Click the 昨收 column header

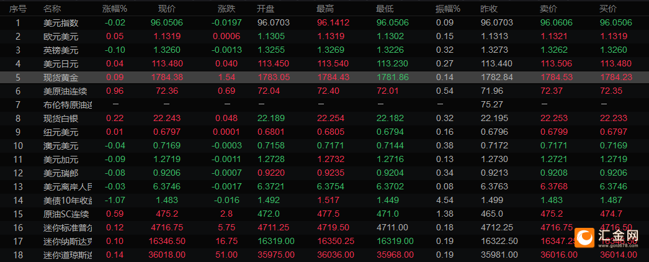[x=490, y=8]
